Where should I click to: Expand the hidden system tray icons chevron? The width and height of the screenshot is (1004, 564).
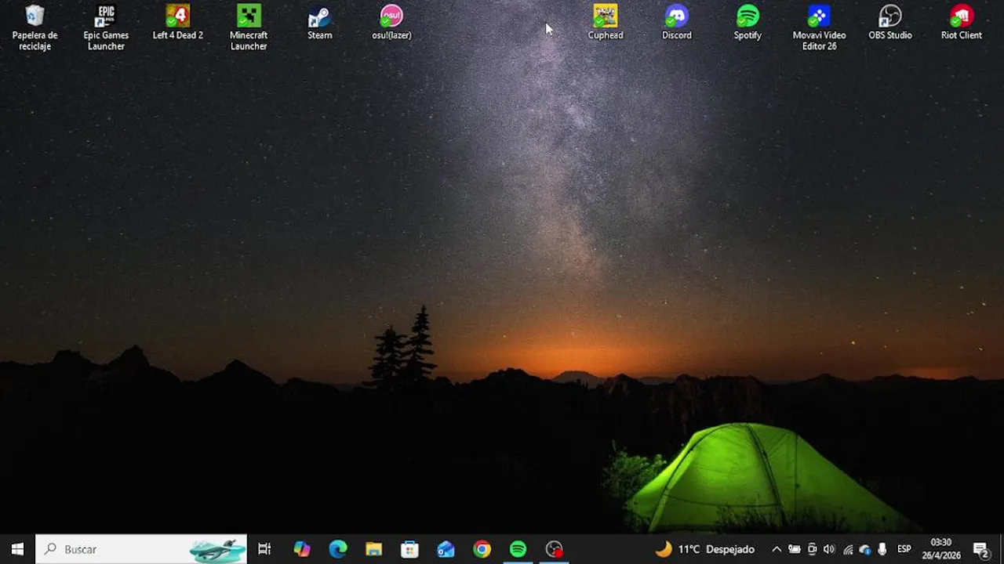(x=777, y=549)
